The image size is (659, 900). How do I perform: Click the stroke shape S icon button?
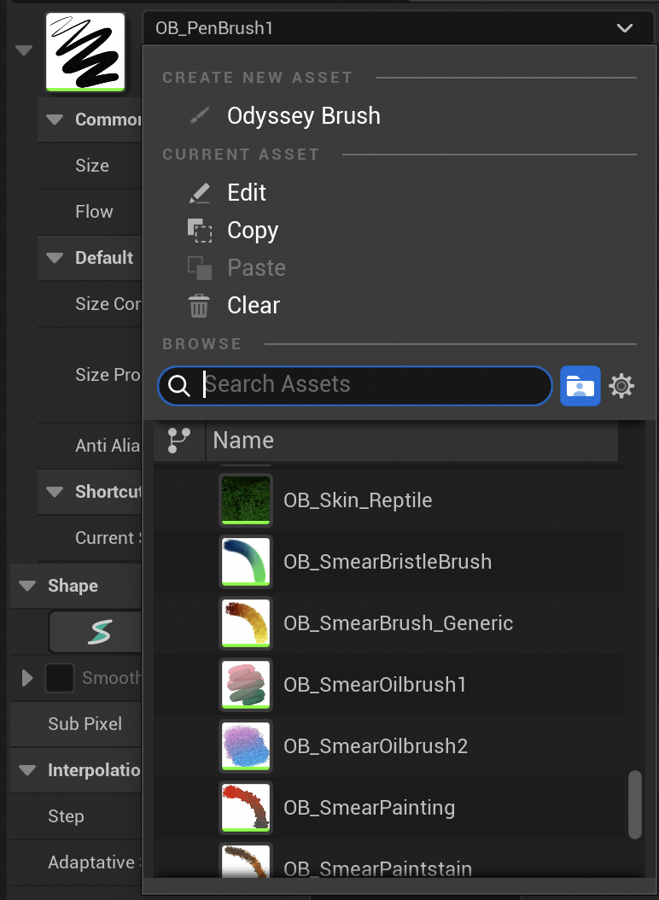99,632
